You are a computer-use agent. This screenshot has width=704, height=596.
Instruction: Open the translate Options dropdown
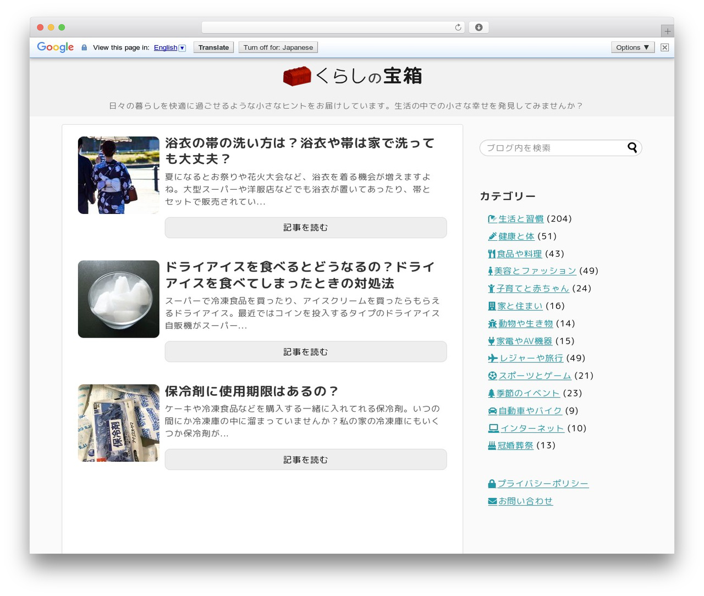pos(632,47)
